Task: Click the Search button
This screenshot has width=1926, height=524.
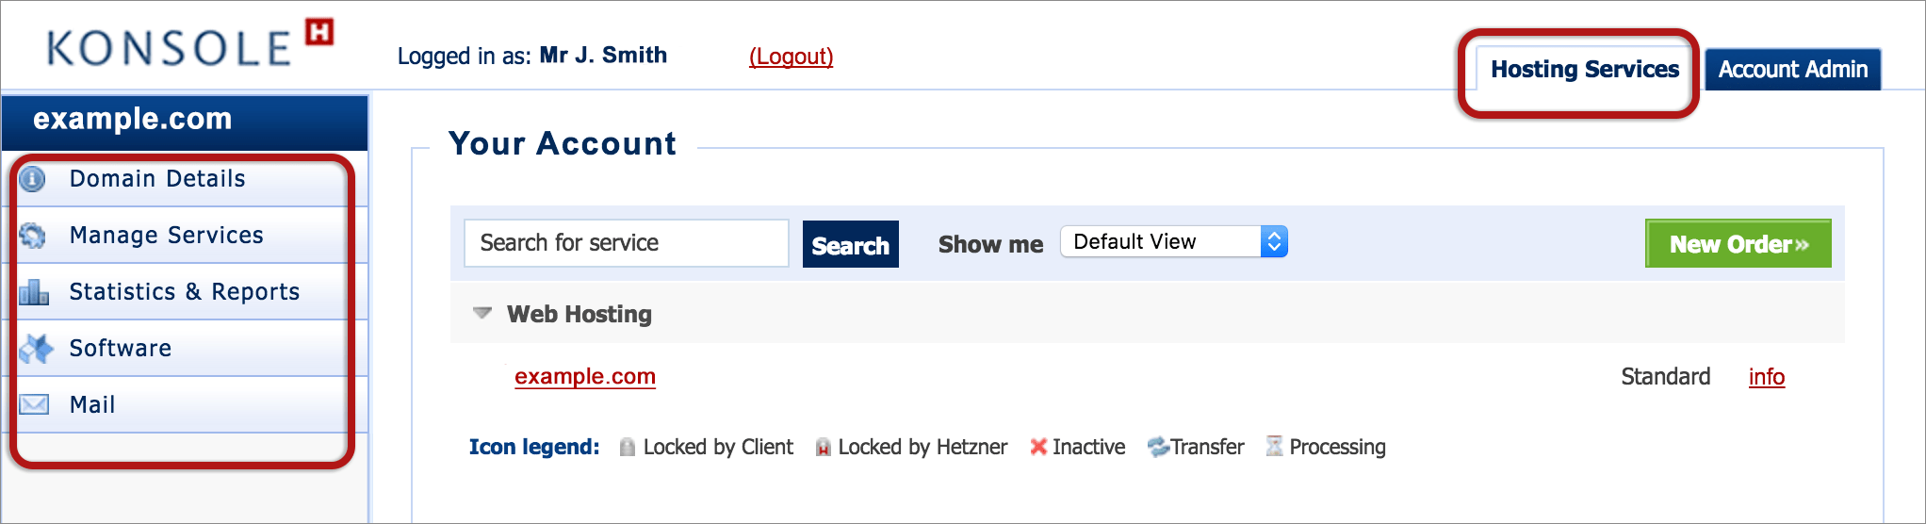Action: [850, 244]
